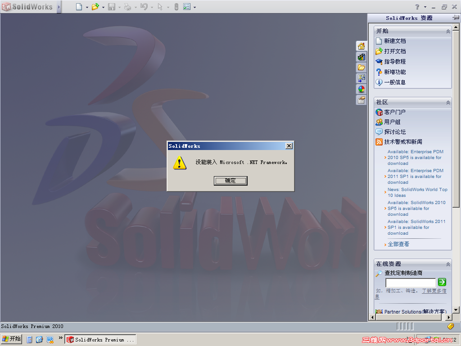This screenshot has width=461, height=346.
Task: Open the New document dropdown arrow
Action: 87,7
